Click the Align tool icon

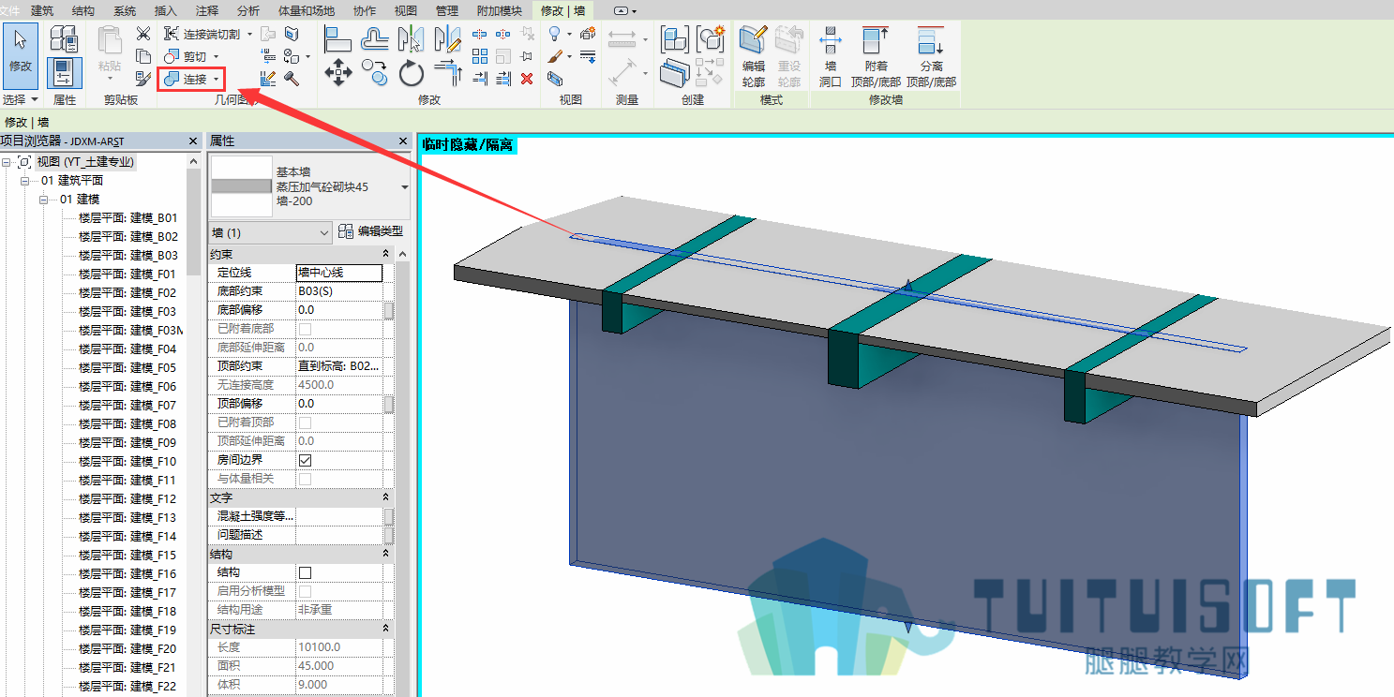click(338, 38)
